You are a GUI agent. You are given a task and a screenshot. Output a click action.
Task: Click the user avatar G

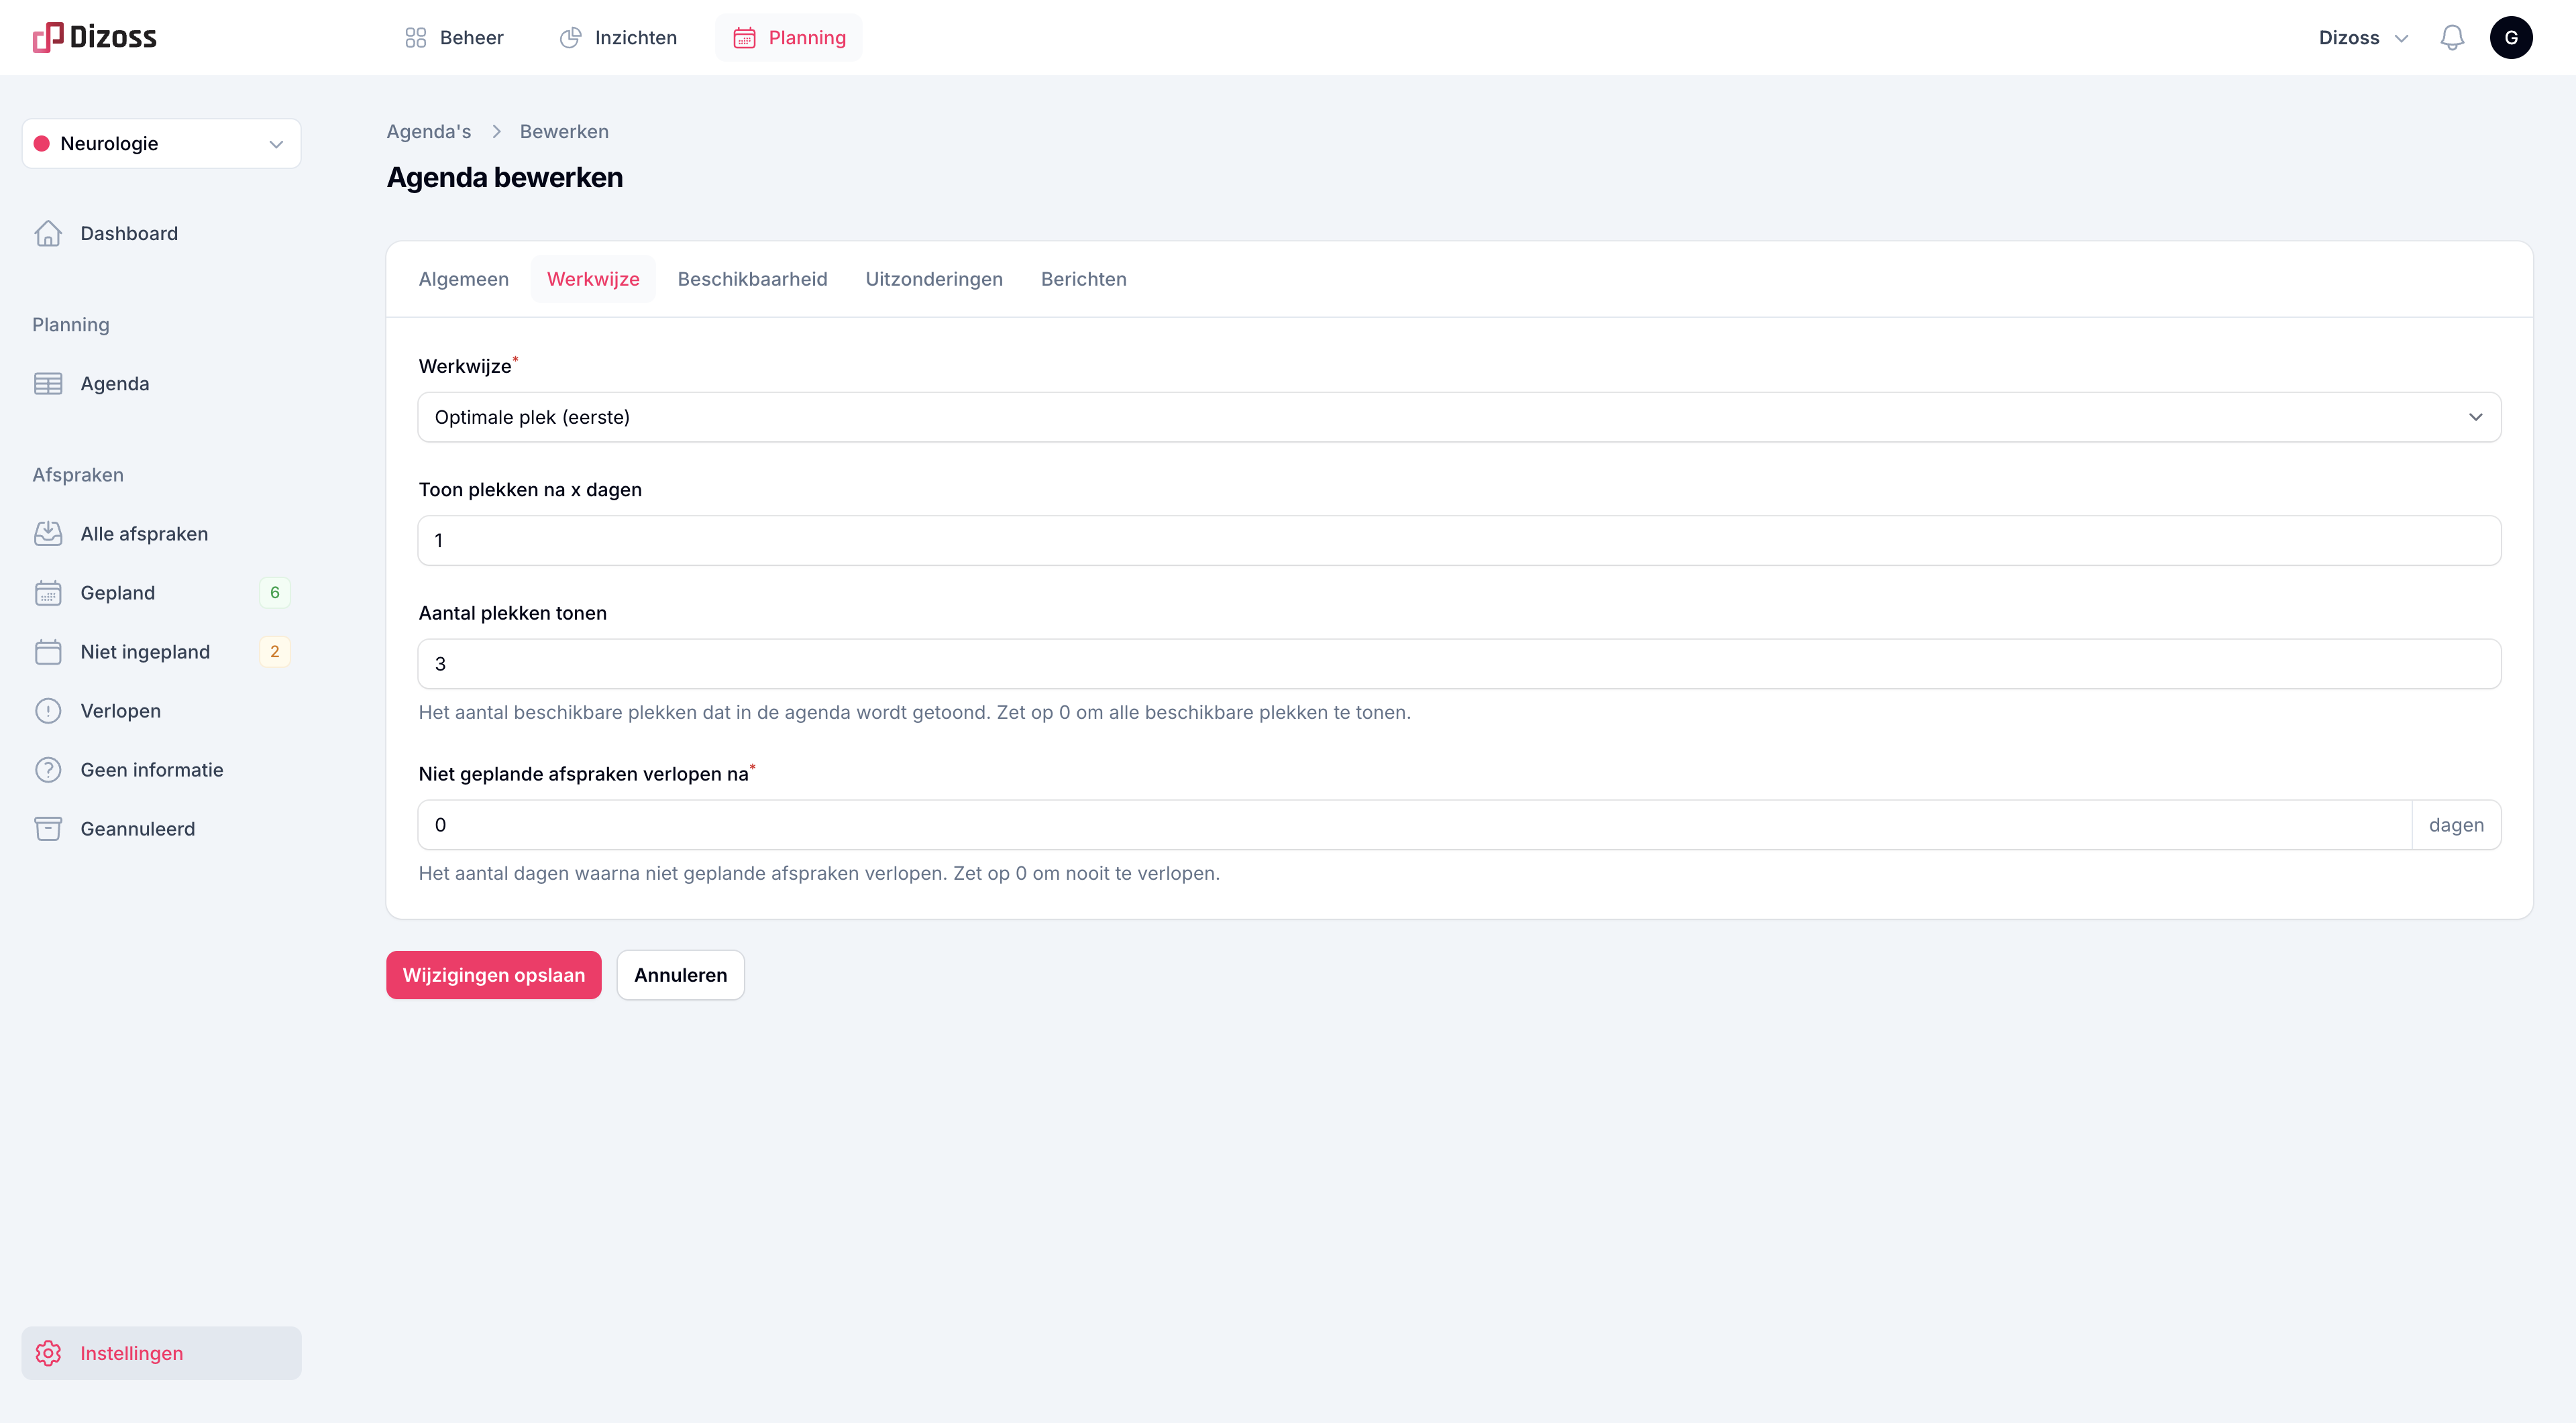(x=2510, y=38)
